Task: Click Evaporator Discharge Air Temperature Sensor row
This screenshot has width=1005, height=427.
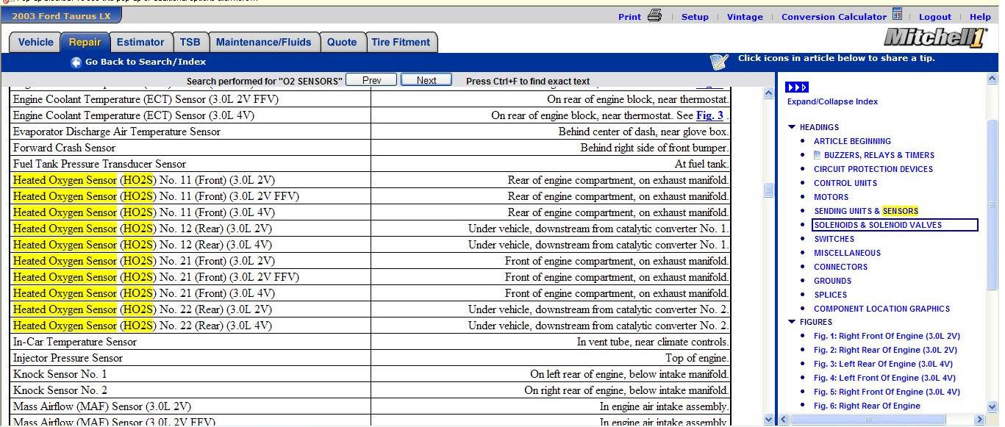Action: click(x=371, y=132)
